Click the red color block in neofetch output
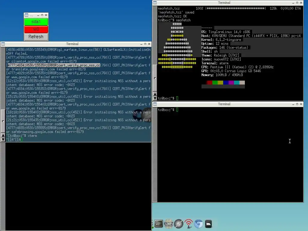 (210, 82)
